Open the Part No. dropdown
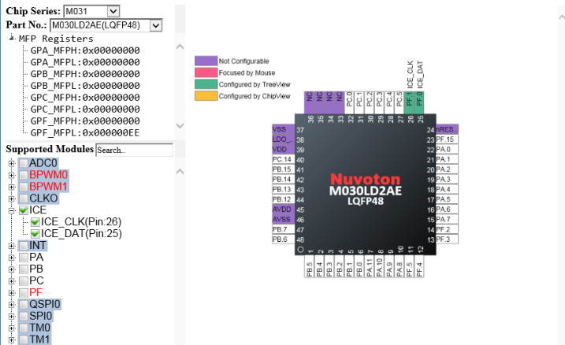 (155, 25)
